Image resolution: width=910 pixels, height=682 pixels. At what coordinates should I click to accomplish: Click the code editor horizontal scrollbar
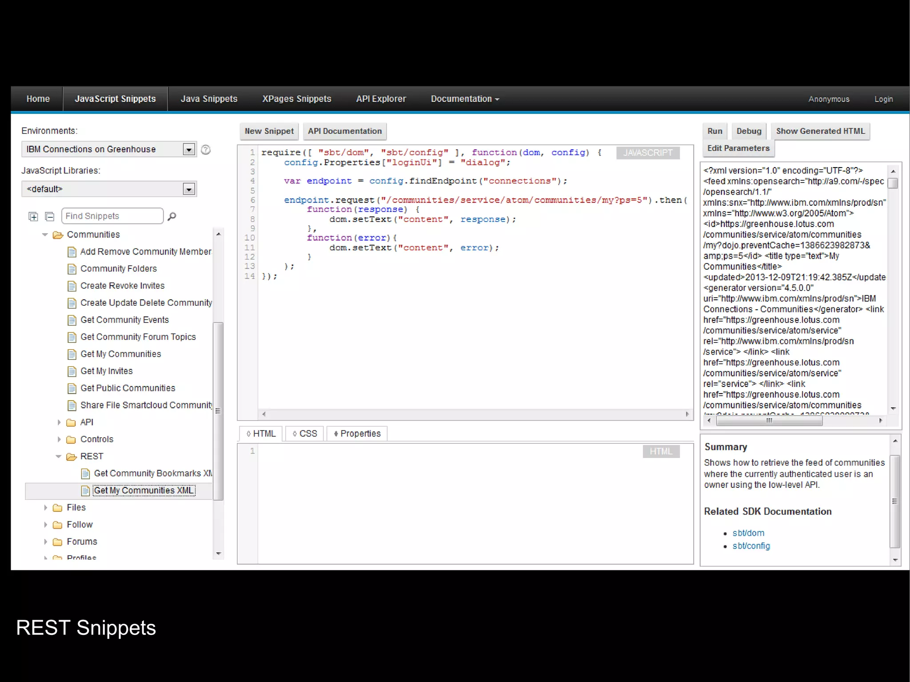[x=475, y=415]
